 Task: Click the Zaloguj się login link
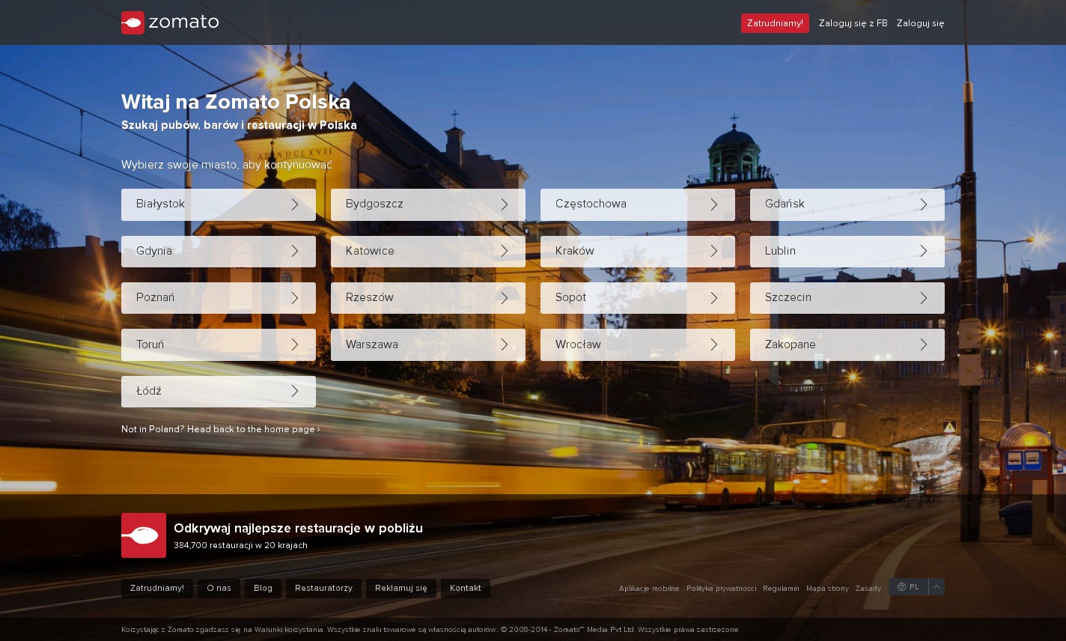coord(920,23)
